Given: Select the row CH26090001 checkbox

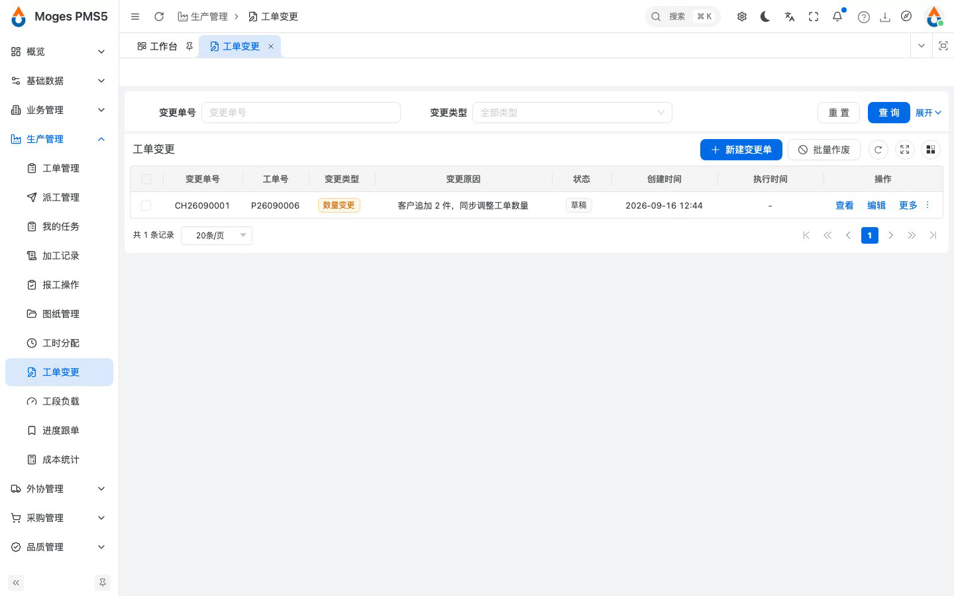Looking at the screenshot, I should 146,206.
